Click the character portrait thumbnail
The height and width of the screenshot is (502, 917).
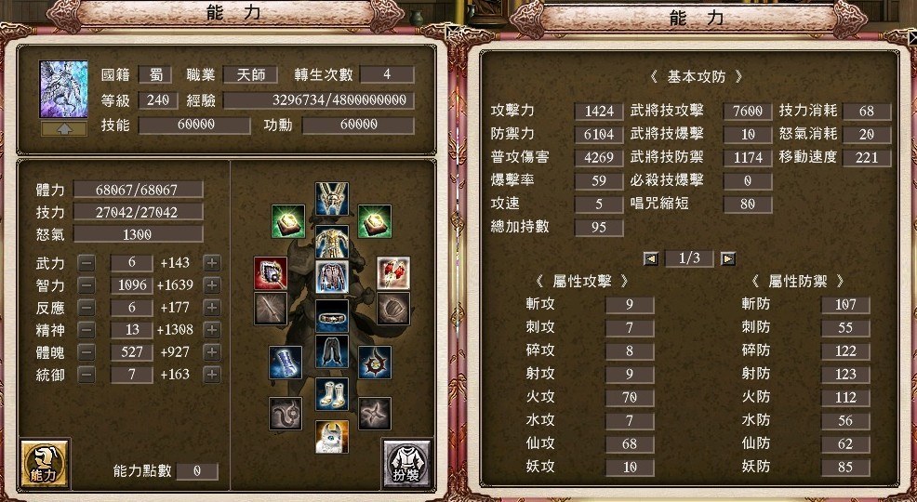click(x=64, y=89)
